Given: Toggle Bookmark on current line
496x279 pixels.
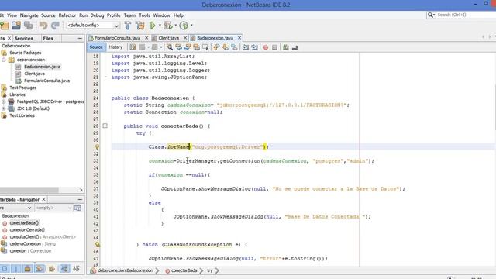Looking at the screenshot, I should [234, 47].
